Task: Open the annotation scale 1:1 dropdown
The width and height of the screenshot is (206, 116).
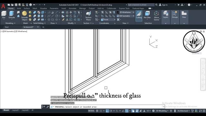Action: [149, 111]
